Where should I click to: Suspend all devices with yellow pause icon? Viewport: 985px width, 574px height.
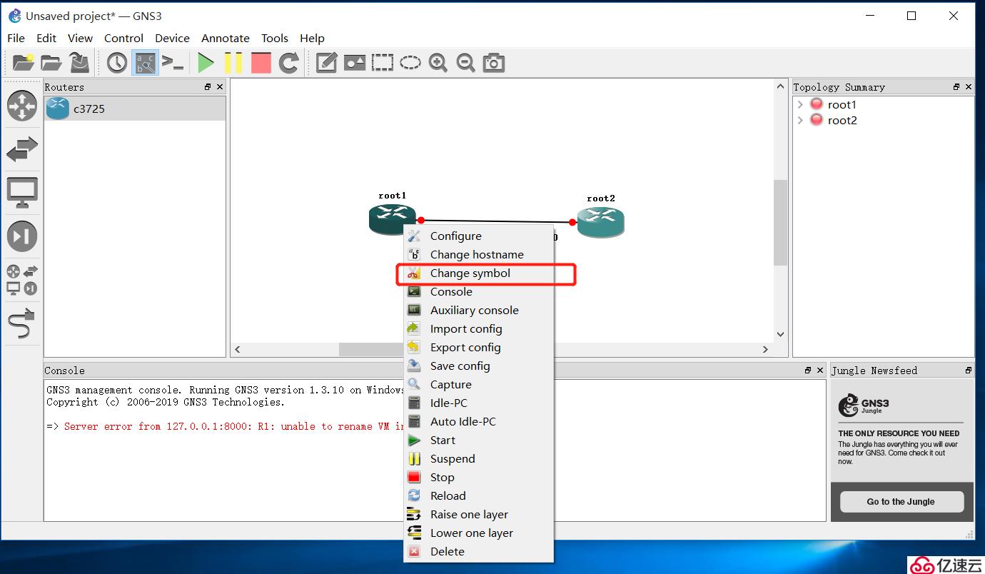coord(233,63)
